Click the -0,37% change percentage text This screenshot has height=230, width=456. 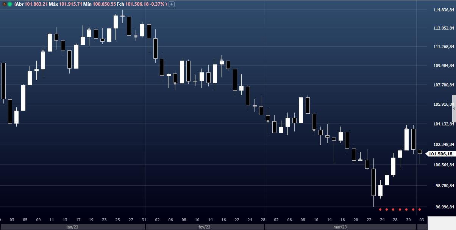156,4
